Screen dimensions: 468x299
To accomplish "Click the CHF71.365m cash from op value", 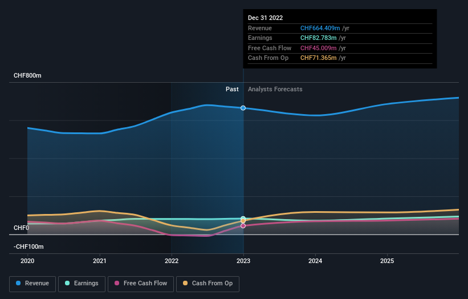I will (x=319, y=58).
